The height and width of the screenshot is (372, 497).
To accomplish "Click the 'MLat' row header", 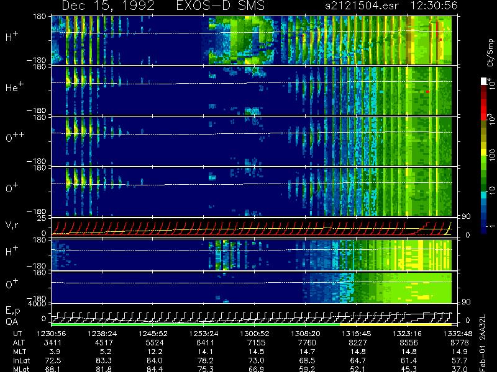I will (21, 369).
